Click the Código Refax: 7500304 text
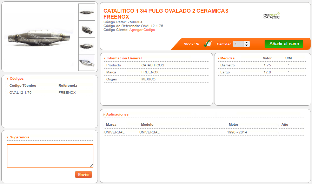Image resolution: width=312 pixels, height=184 pixels. pos(123,22)
